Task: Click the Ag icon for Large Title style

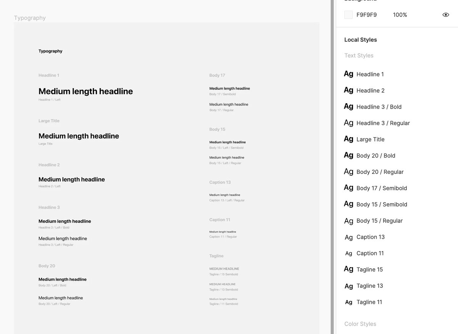Action: [348, 139]
